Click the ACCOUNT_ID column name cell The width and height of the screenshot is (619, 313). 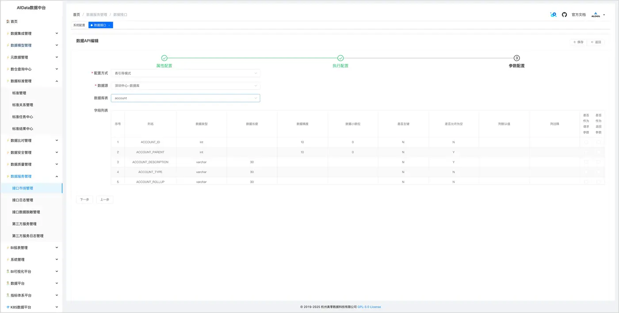(150, 142)
